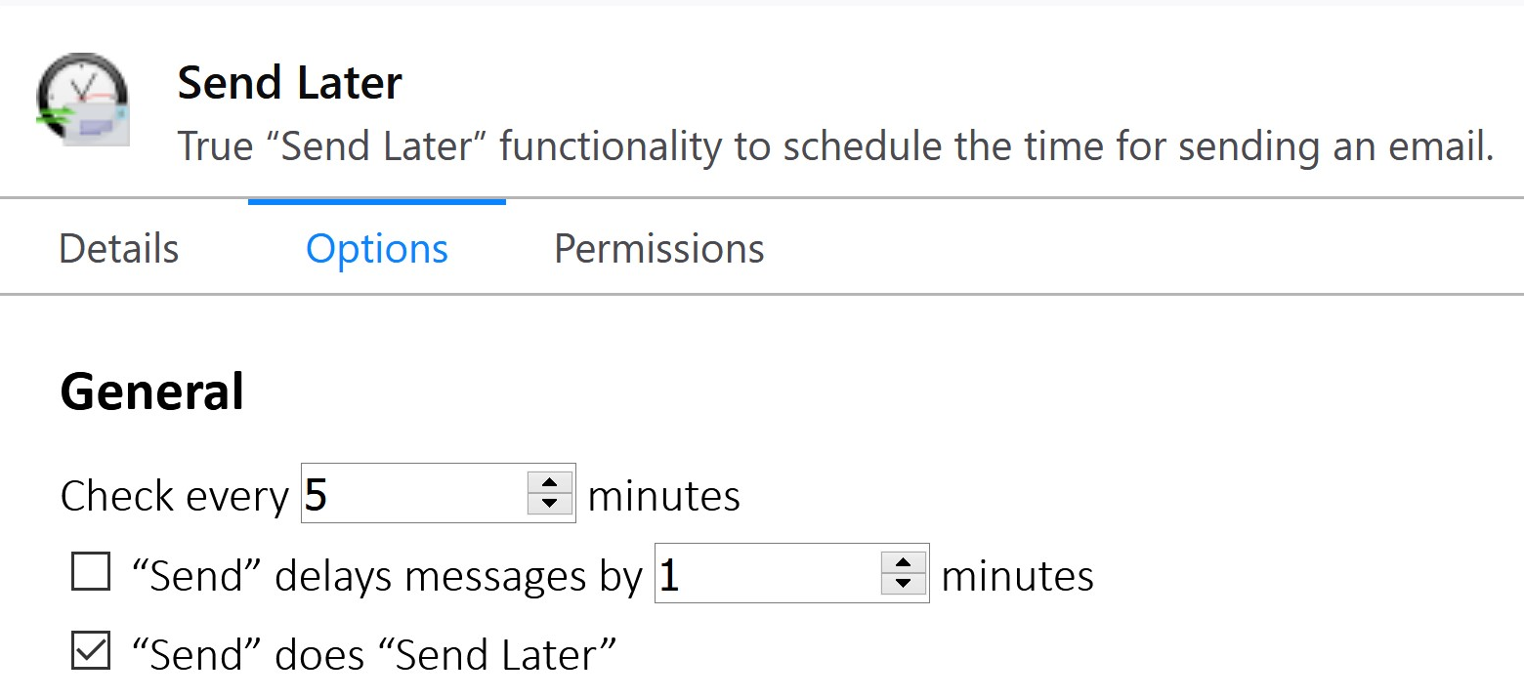Click the "Send" delays messages by label
Image resolution: width=1524 pixels, height=699 pixels.
pos(387,576)
